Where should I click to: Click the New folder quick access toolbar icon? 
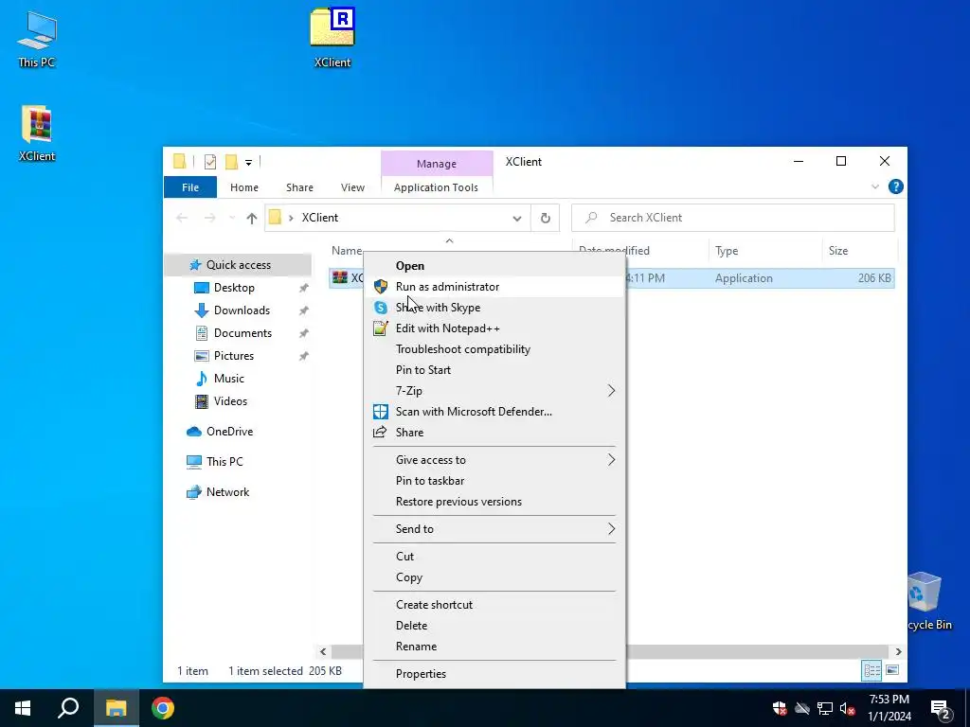(x=231, y=162)
